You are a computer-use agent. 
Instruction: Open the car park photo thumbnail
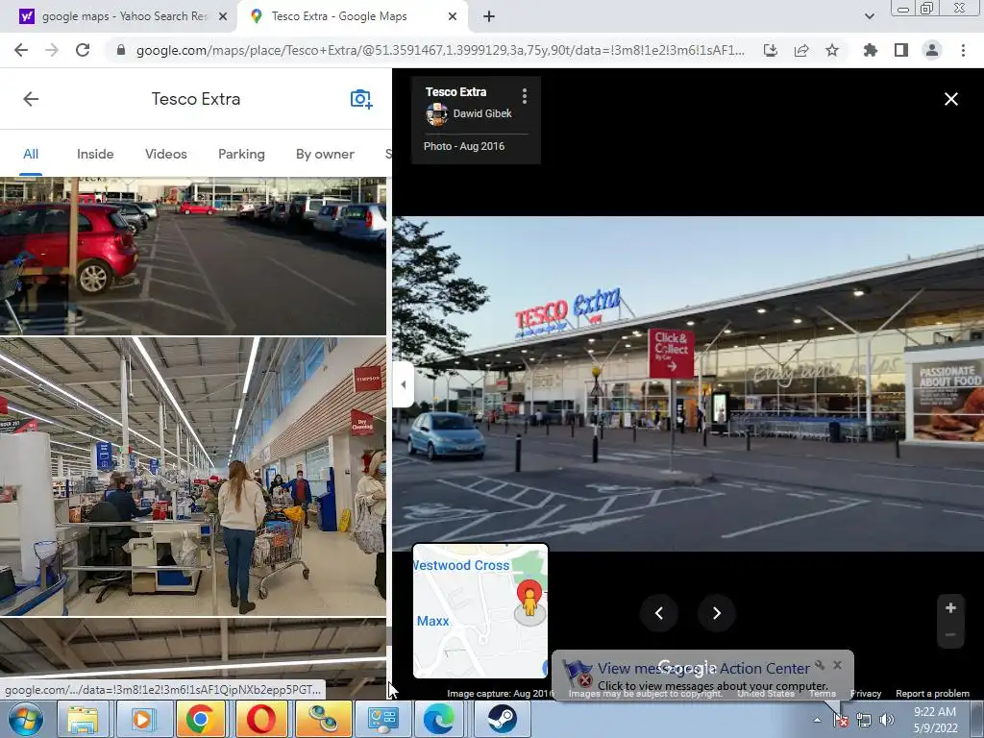coord(192,256)
